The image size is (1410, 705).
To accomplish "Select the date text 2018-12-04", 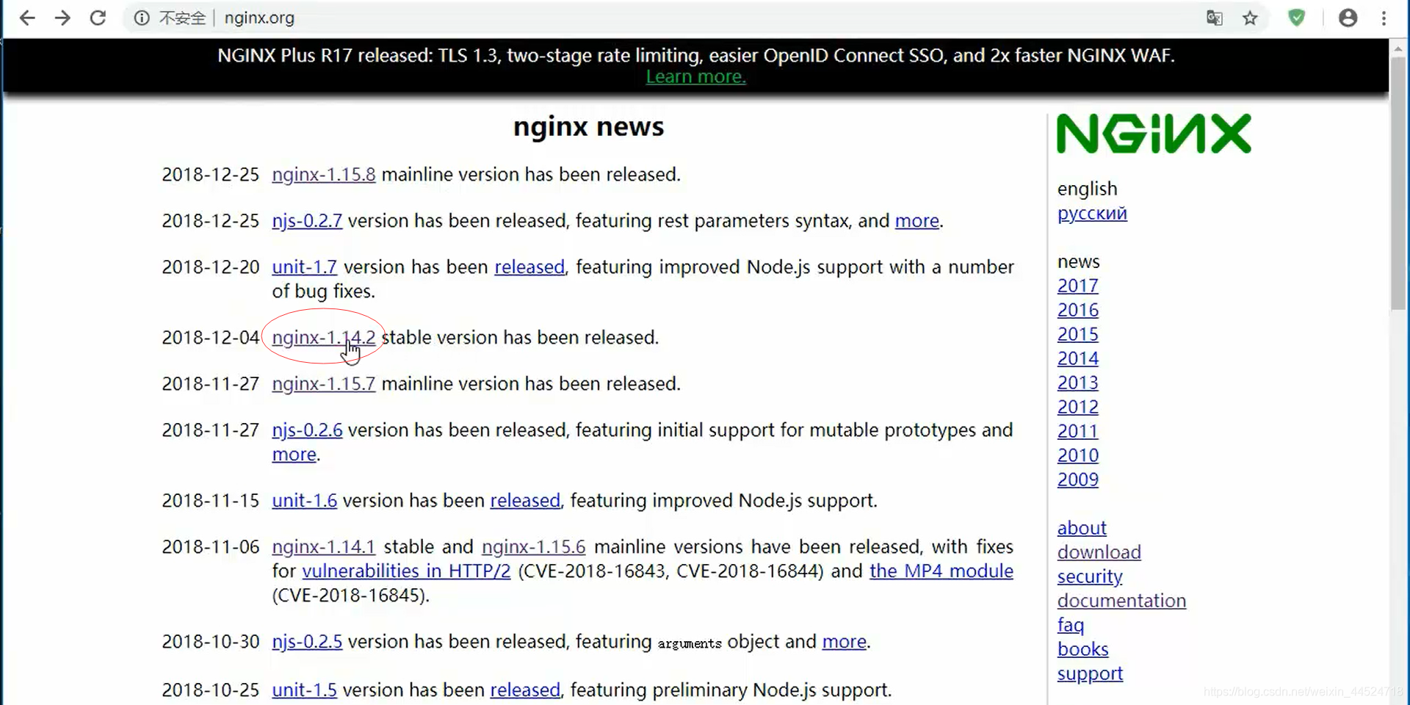I will pos(211,338).
